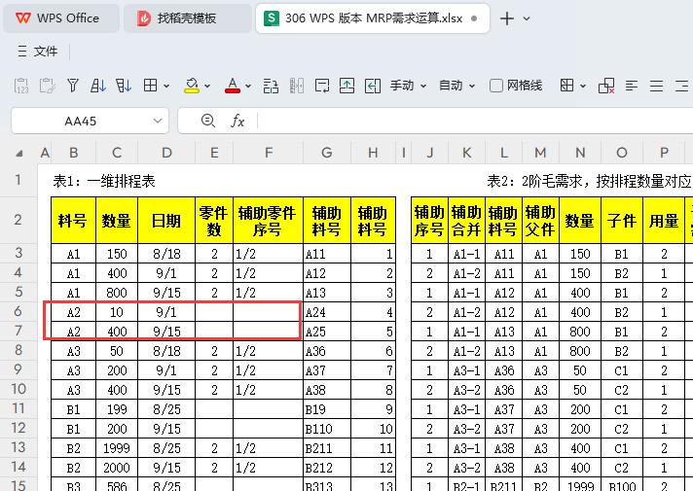Select cell containing 1999 in column C
The height and width of the screenshot is (491, 693).
pyautogui.click(x=117, y=448)
